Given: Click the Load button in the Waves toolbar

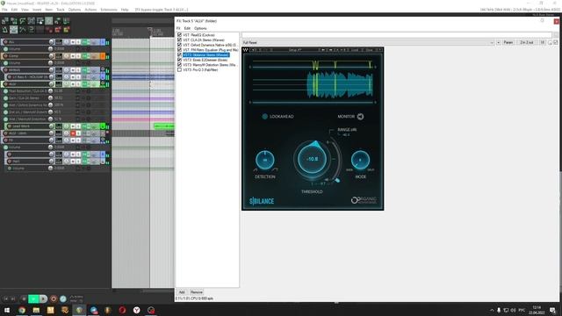Looking at the screenshot, I should point(355,50).
